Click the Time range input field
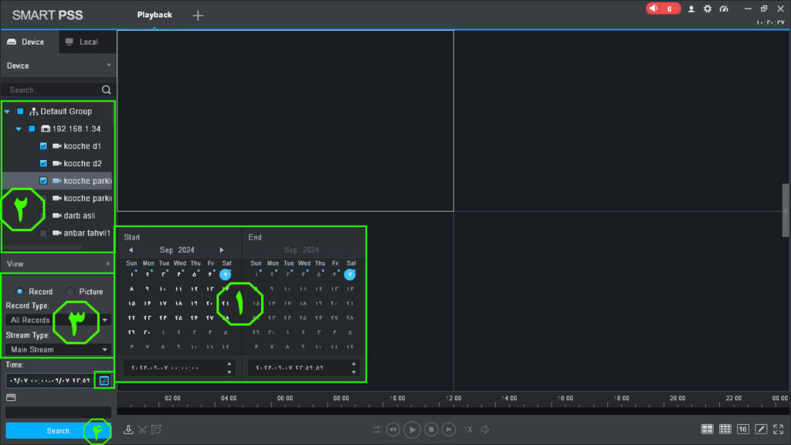The image size is (791, 445). (x=49, y=380)
